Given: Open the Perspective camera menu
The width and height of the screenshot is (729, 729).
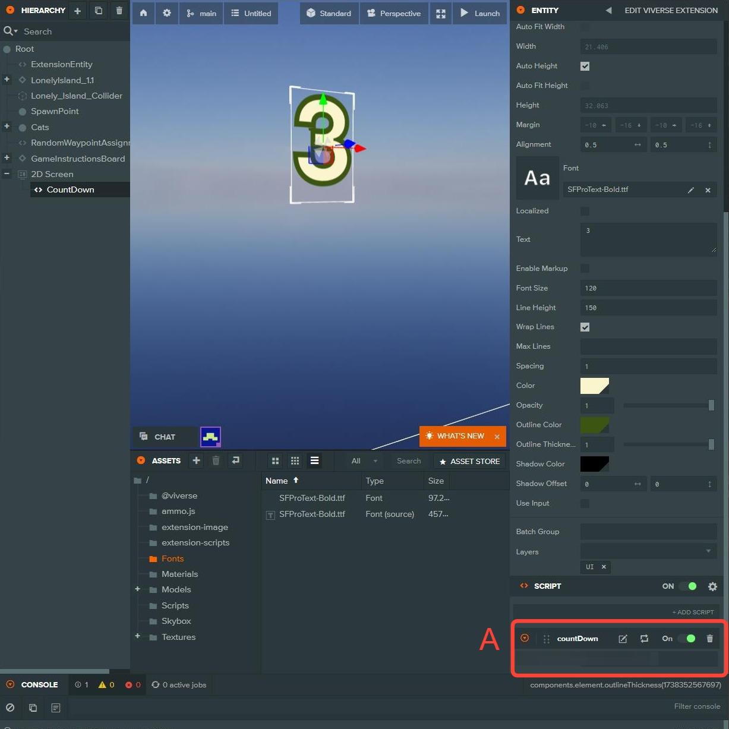Looking at the screenshot, I should point(394,13).
